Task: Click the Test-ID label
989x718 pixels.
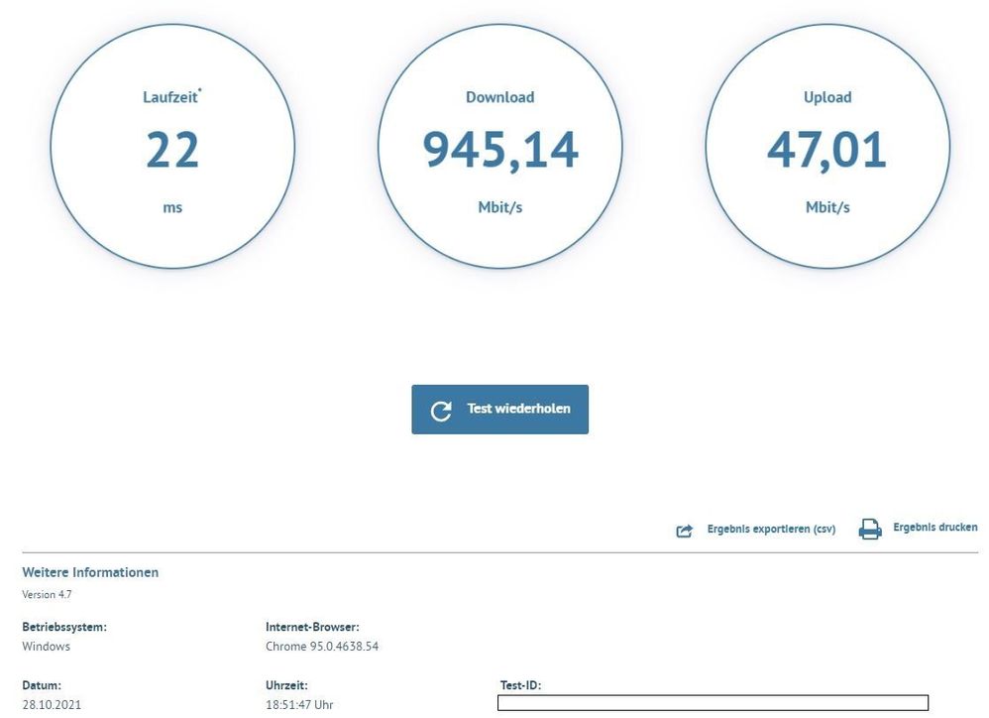Action: (x=520, y=685)
